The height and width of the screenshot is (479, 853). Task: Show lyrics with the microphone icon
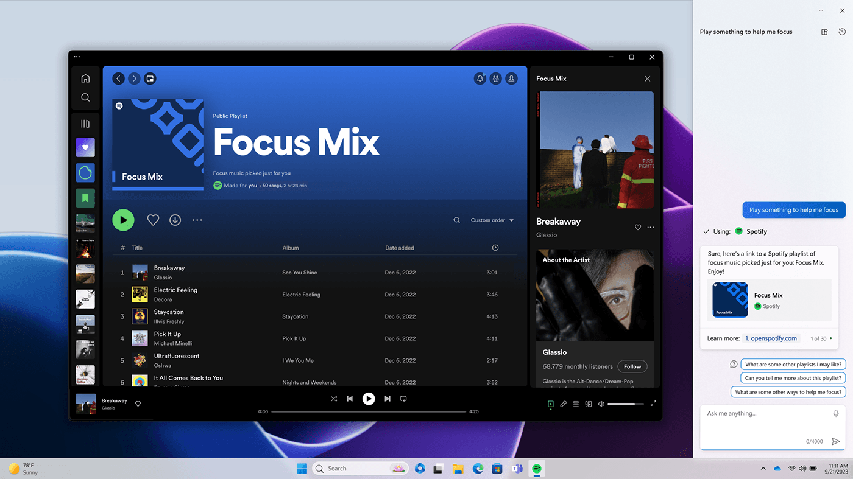click(x=564, y=404)
